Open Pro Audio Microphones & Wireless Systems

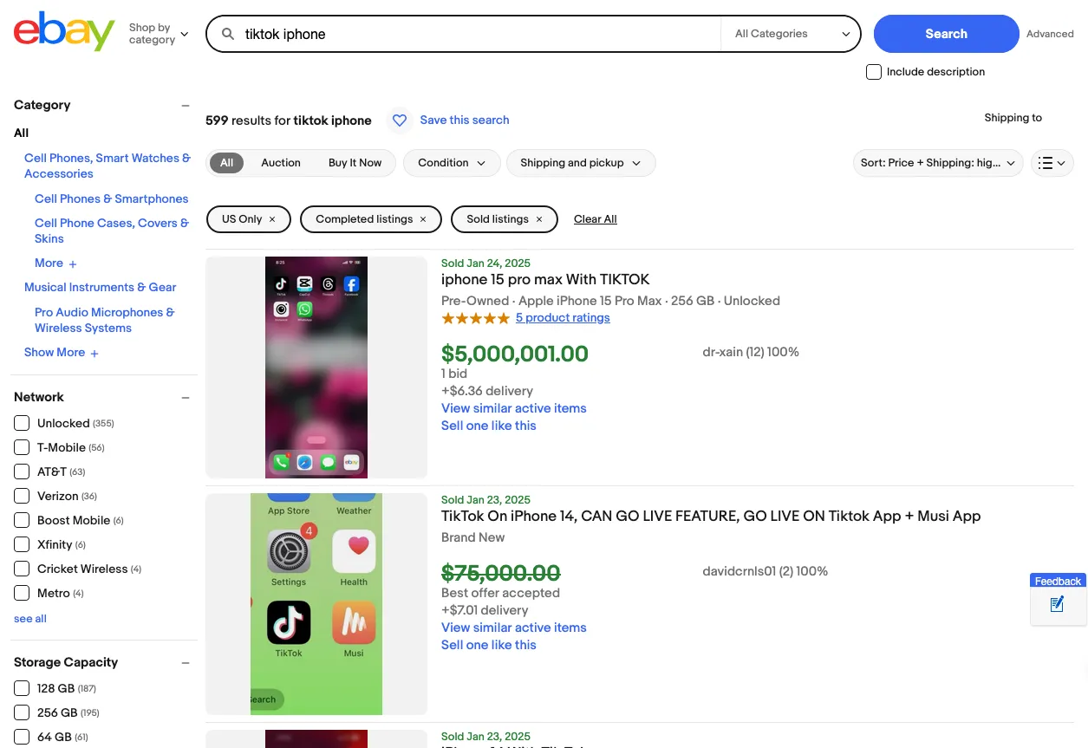[x=105, y=320]
